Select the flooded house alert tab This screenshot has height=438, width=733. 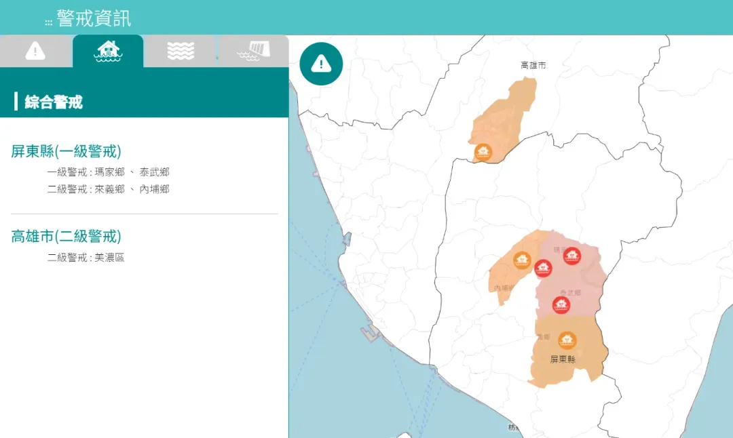pyautogui.click(x=108, y=51)
